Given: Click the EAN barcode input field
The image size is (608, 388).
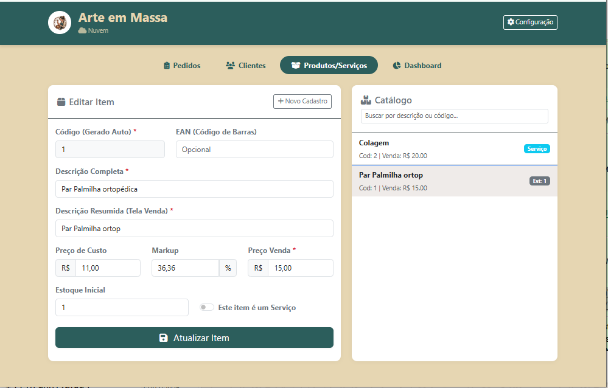Looking at the screenshot, I should (254, 150).
